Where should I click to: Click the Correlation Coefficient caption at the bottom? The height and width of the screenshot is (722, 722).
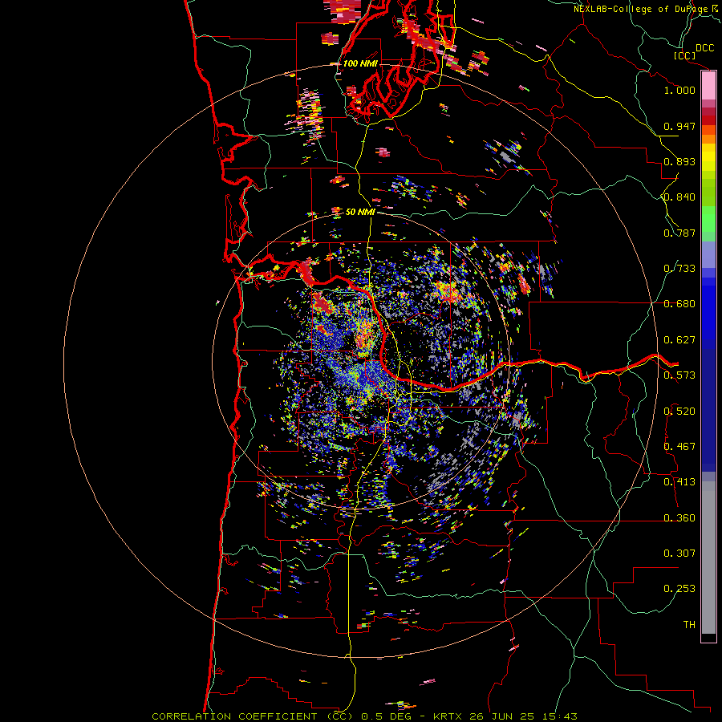[x=364, y=716]
